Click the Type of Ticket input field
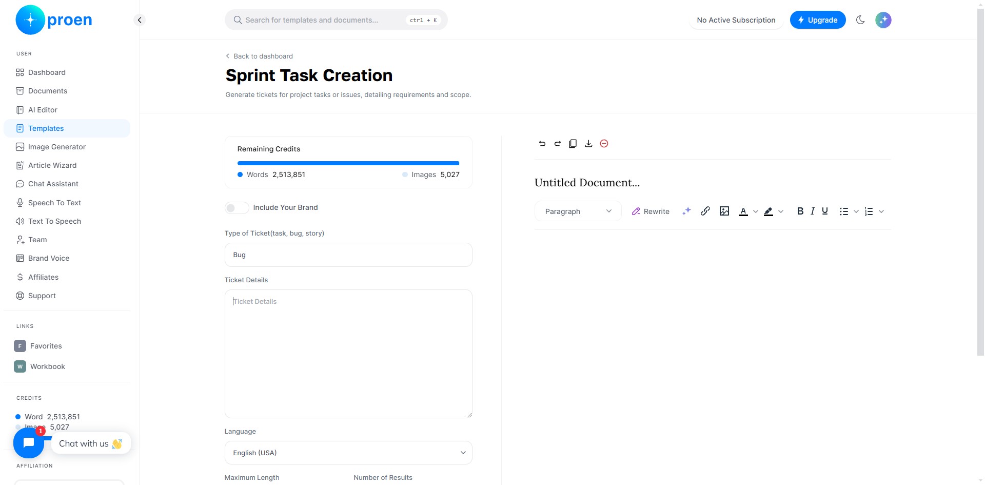Screen dimensions: 985x485 pos(348,255)
